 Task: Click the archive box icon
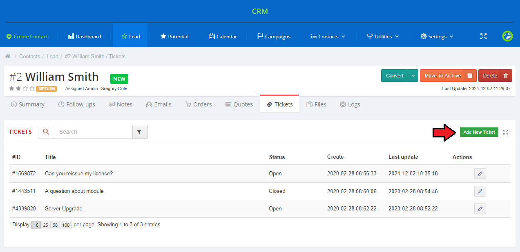coord(471,75)
